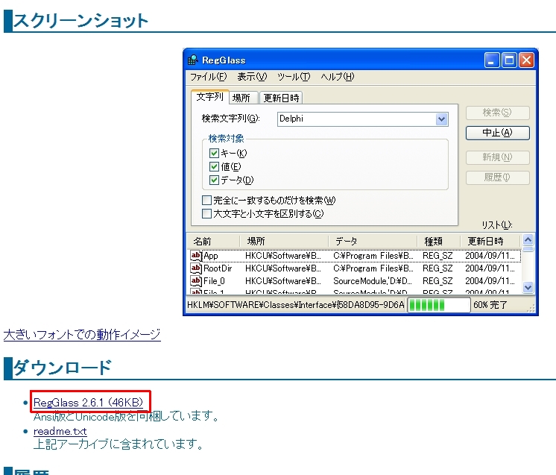Image resolution: width=556 pixels, height=475 pixels.
Task: Download RegGlass 2.6.1 (46KB) link
Action: pos(88,403)
